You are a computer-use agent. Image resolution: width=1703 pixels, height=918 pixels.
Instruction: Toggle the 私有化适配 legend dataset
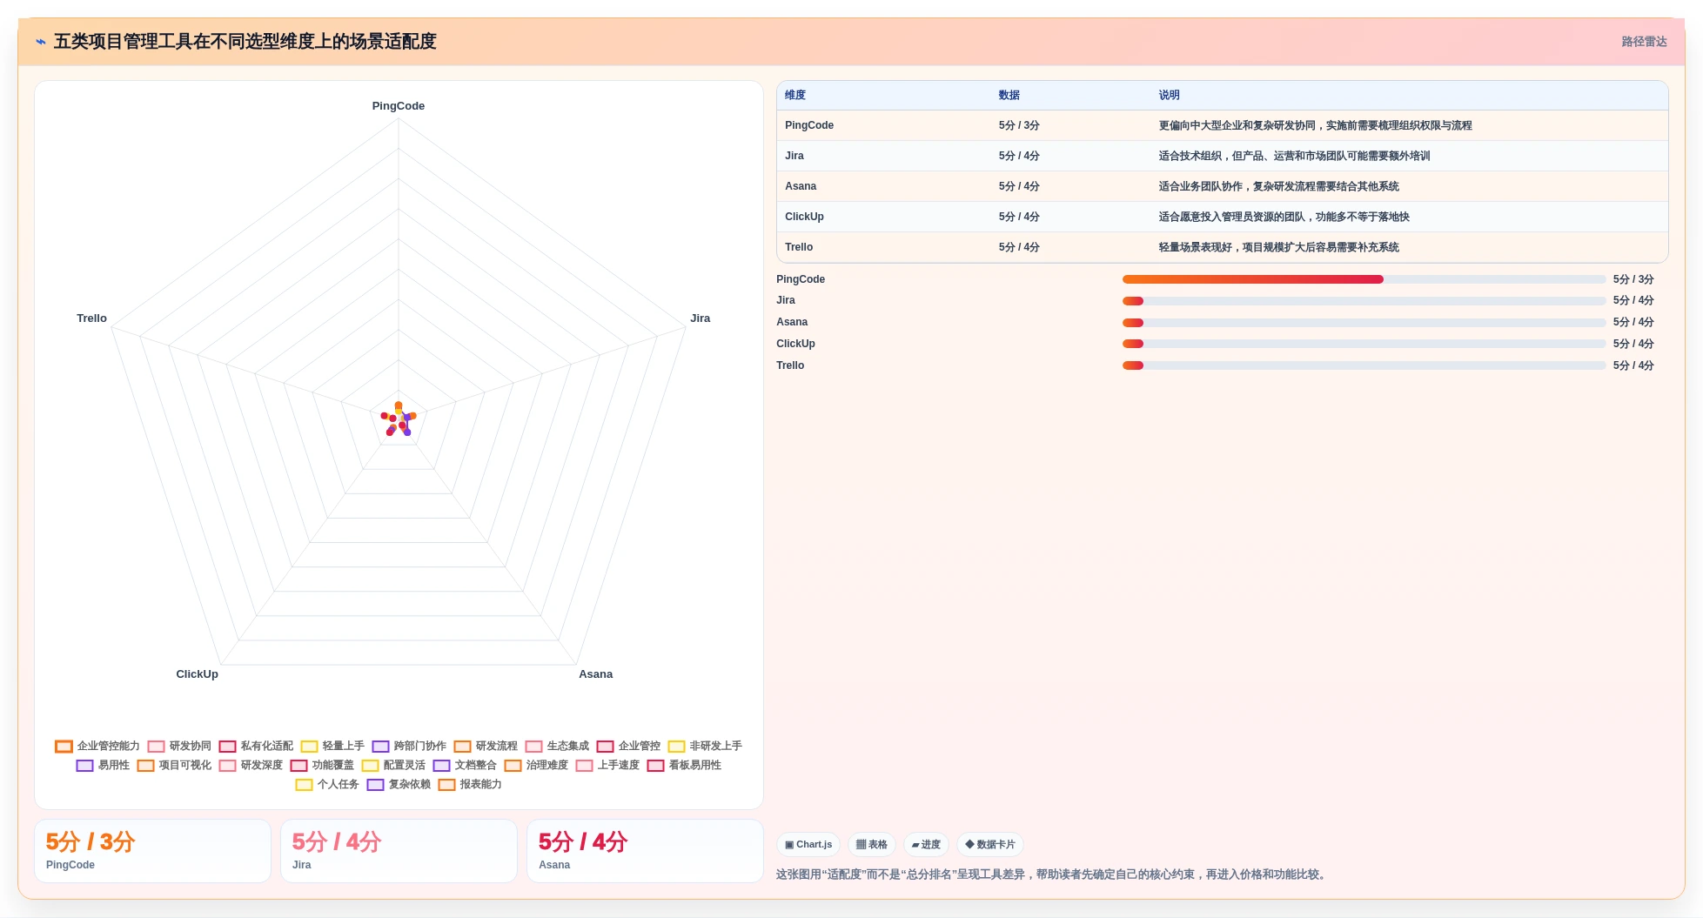click(256, 747)
